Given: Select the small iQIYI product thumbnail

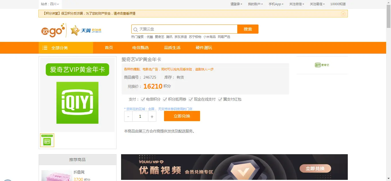Looking at the screenshot, I should (47, 140).
